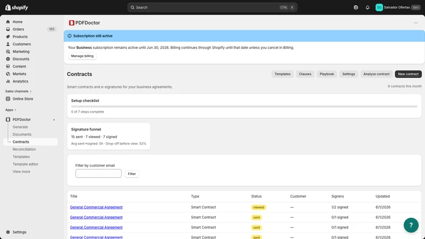Open the Orders icon in sidebar
The height and width of the screenshot is (239, 425).
pos(8,29)
